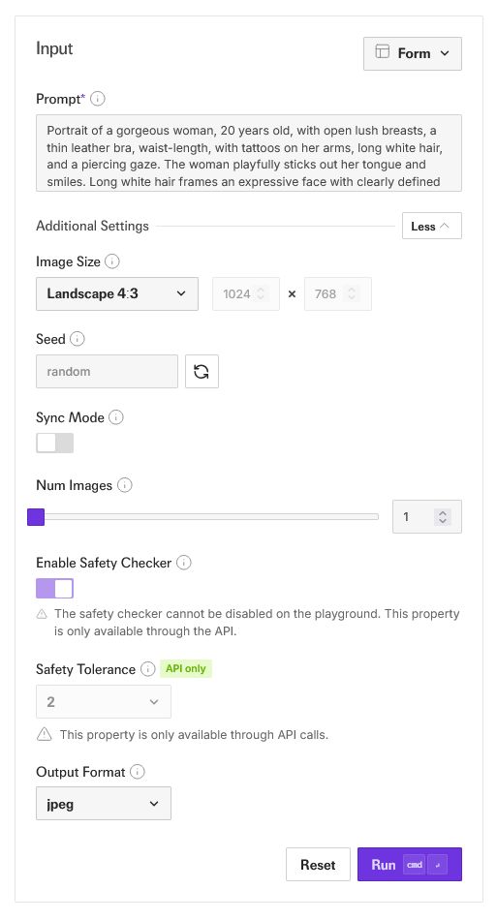Click the Sync Mode info icon
Image resolution: width=497 pixels, height=920 pixels.
point(116,417)
